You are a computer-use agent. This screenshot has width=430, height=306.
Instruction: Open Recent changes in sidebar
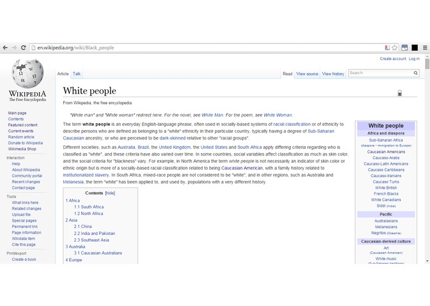click(26, 182)
